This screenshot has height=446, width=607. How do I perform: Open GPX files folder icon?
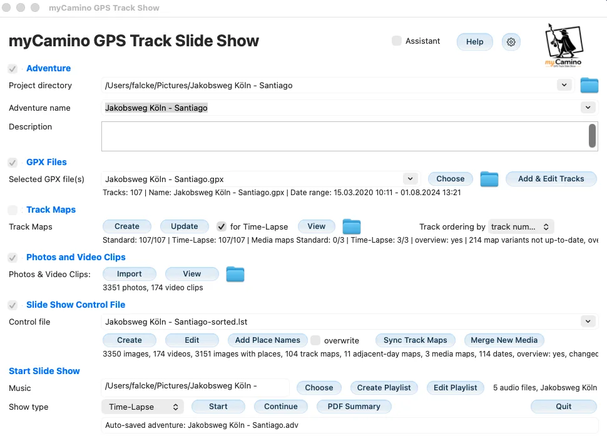489,179
